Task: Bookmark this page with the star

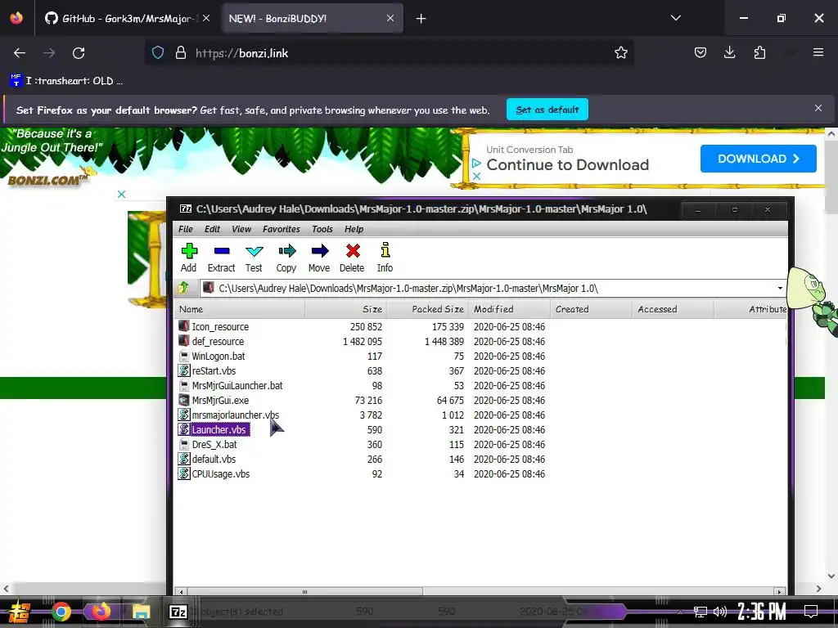Action: point(620,53)
